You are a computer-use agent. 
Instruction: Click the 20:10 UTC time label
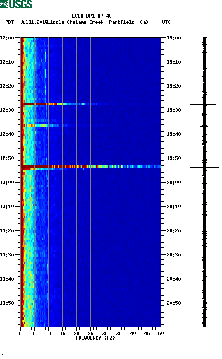(173, 207)
